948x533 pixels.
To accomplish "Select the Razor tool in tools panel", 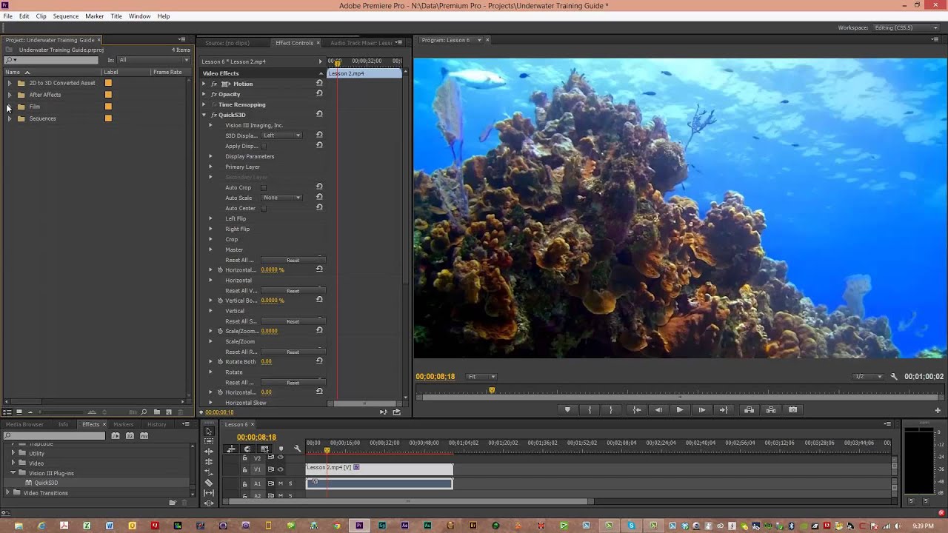I will (x=209, y=483).
